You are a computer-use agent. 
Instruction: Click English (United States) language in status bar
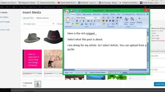pyautogui.click(x=97, y=73)
